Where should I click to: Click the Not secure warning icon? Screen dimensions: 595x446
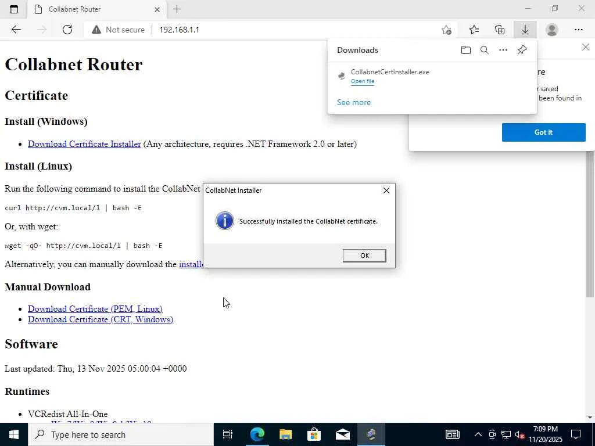tap(96, 30)
